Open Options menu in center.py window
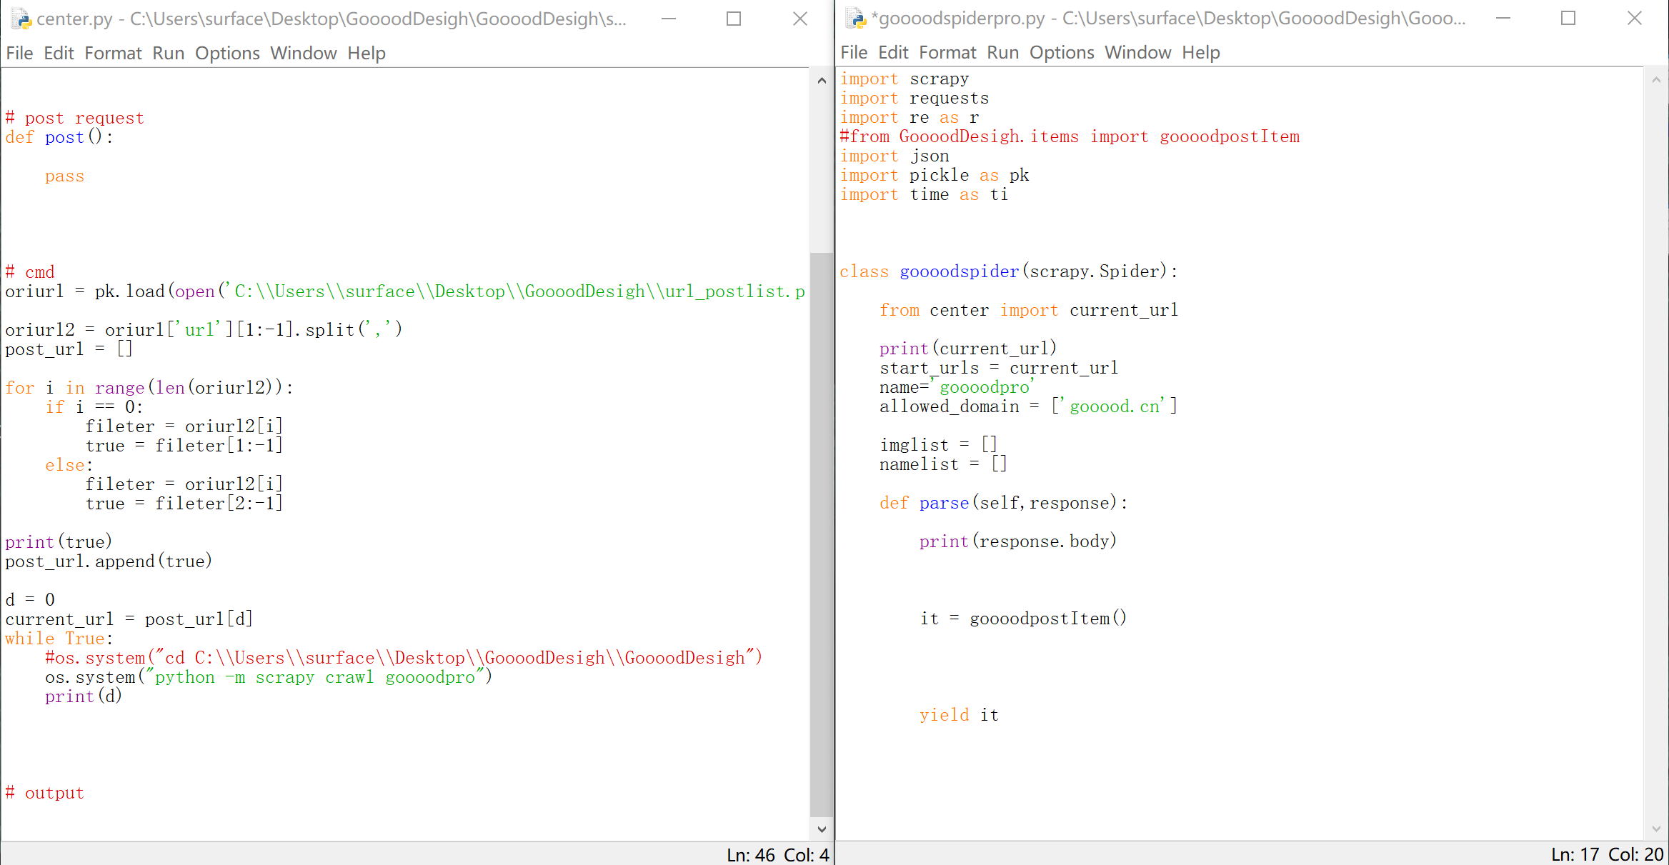 tap(227, 53)
